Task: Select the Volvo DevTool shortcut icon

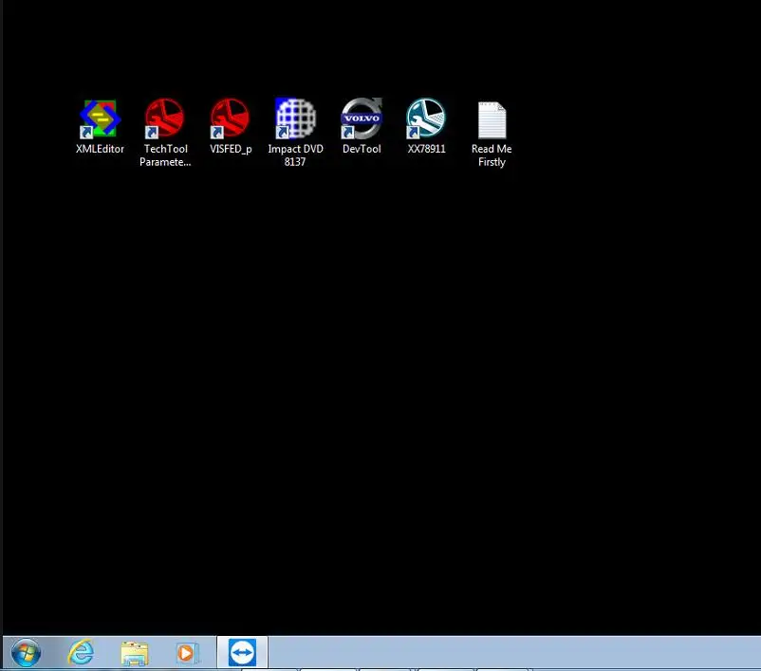Action: (362, 118)
